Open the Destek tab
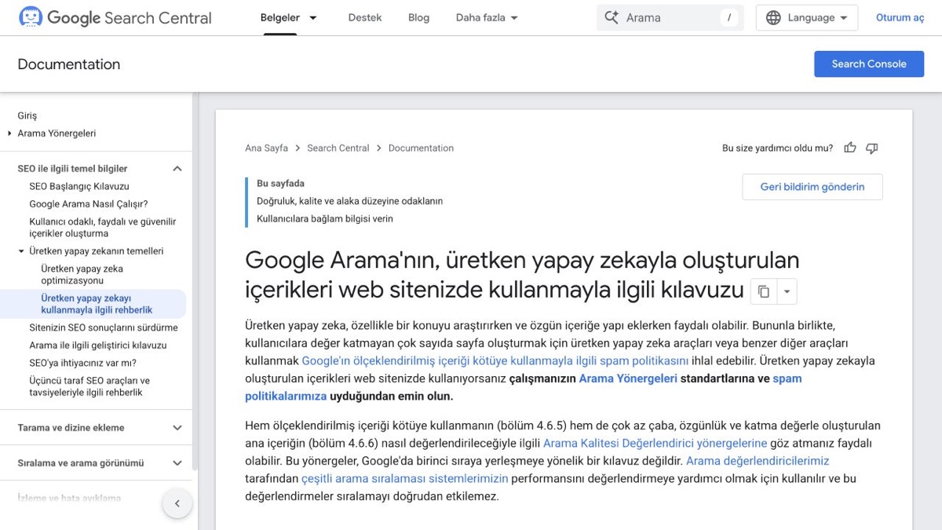942x530 pixels. (365, 17)
